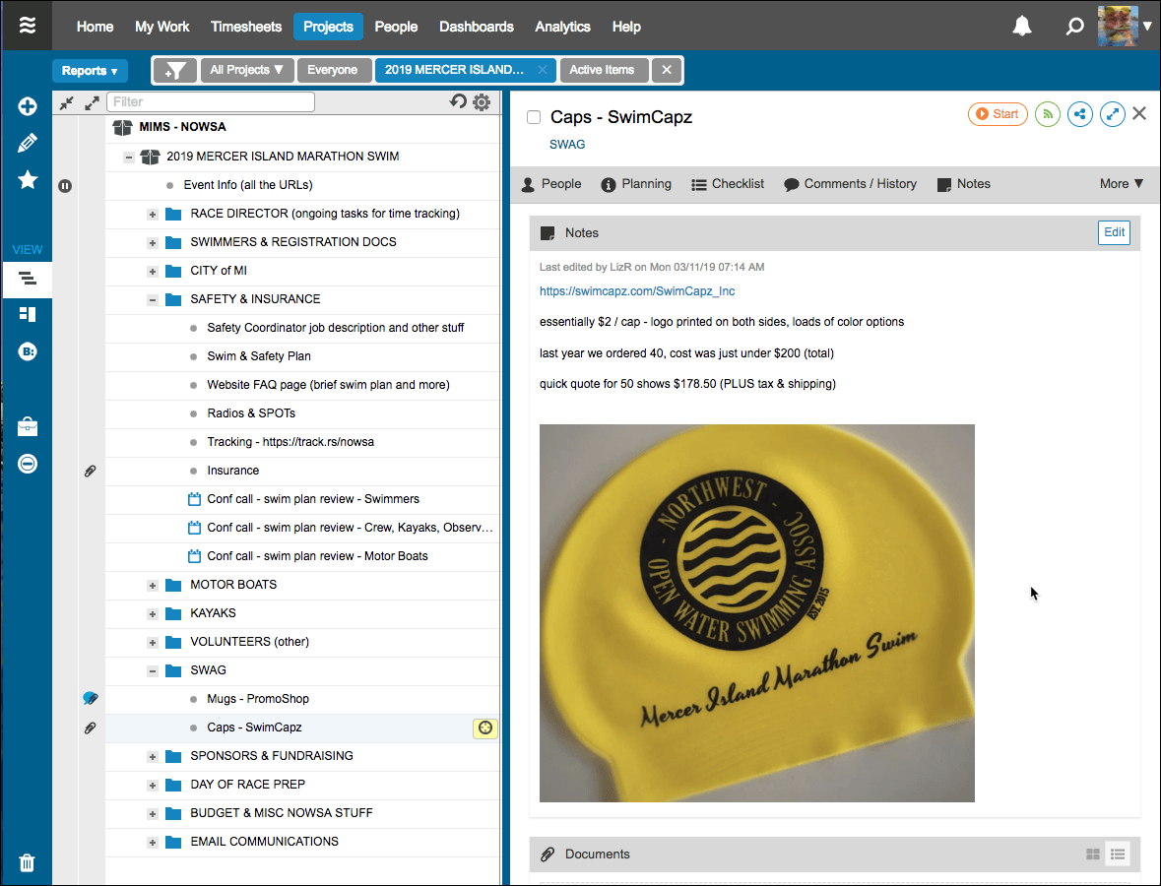
Task: Expand the CITY of MI folder
Action: 153,271
